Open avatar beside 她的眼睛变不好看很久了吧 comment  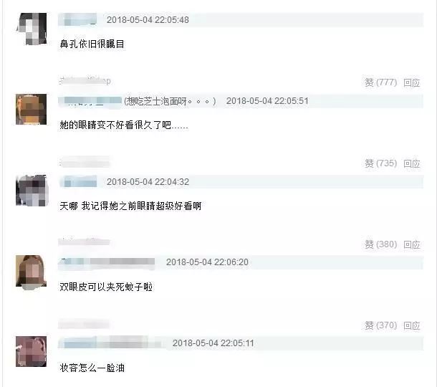click(x=32, y=110)
